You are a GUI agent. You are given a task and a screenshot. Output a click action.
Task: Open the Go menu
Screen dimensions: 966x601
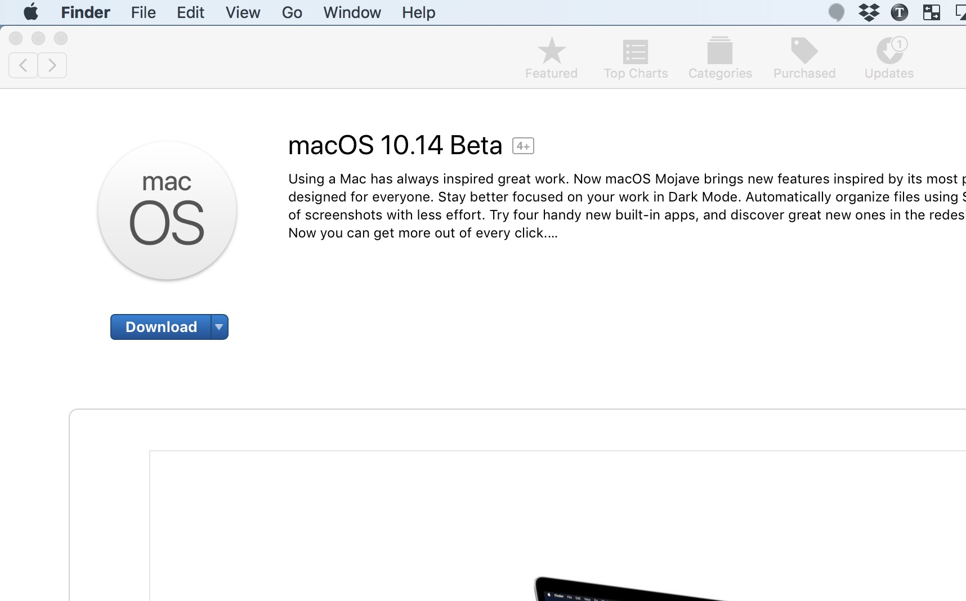pos(292,12)
